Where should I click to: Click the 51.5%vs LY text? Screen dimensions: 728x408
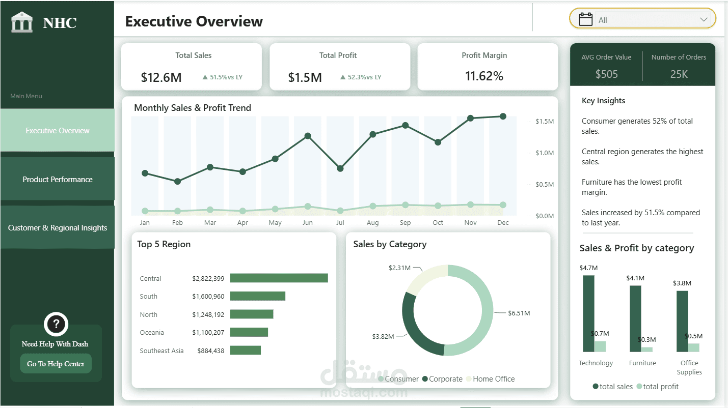[x=226, y=77]
